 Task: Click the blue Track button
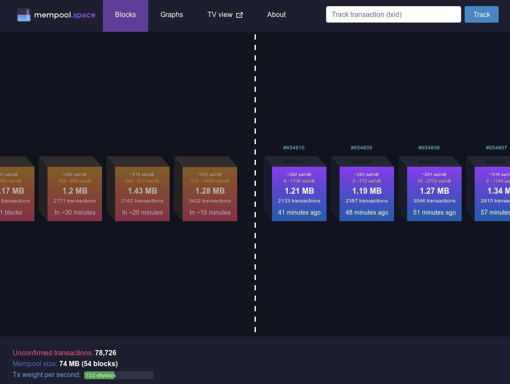481,14
